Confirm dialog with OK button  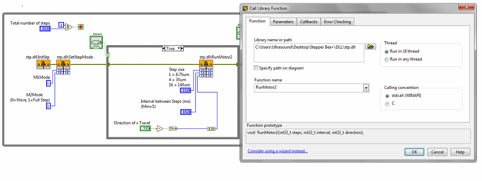pyautogui.click(x=414, y=152)
